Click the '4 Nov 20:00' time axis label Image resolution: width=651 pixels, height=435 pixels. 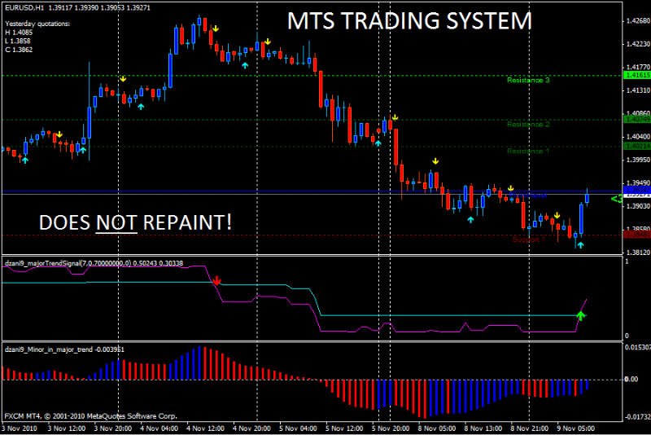pos(251,428)
